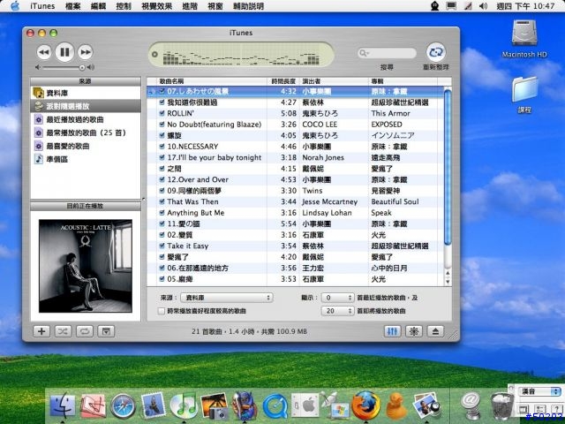Uncheck No Doubt(featuring Blaaze) checkbox
565x424 pixels.
[162, 125]
